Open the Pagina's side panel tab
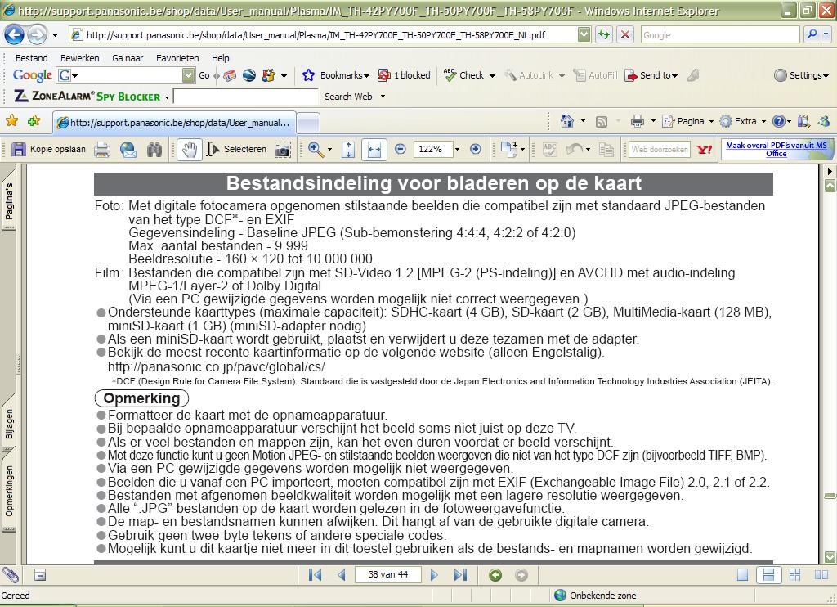Image resolution: width=837 pixels, height=607 pixels. point(9,200)
